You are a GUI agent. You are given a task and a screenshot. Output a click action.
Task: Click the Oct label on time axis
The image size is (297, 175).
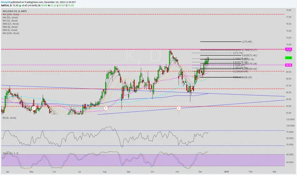pos(152,172)
